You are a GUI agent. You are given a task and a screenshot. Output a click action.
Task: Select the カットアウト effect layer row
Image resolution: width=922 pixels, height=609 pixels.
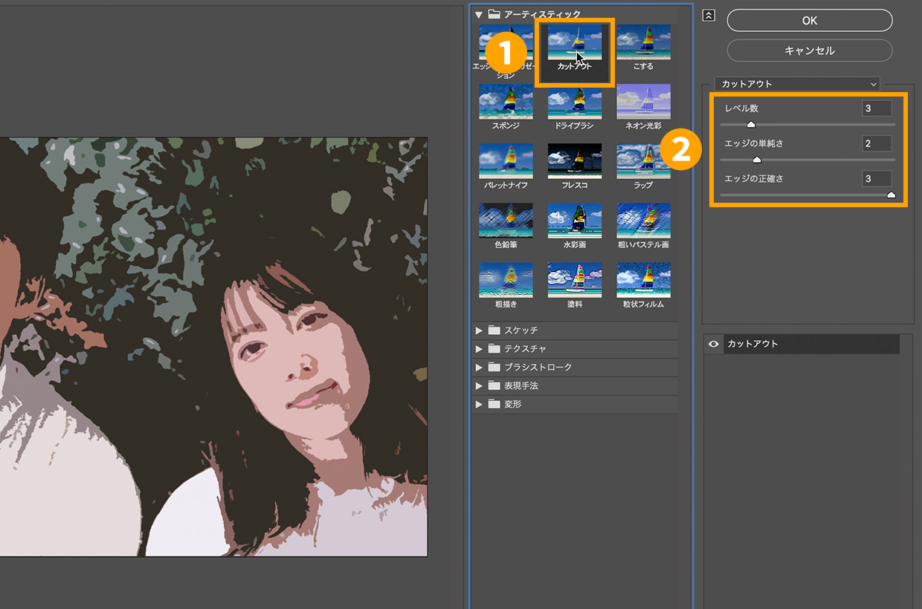tap(802, 344)
